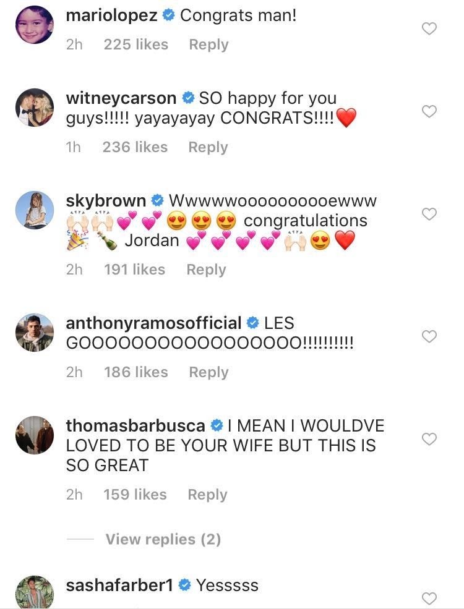Tap heart icon on skybrown's comment
This screenshot has height=609, width=464.
pos(429,214)
